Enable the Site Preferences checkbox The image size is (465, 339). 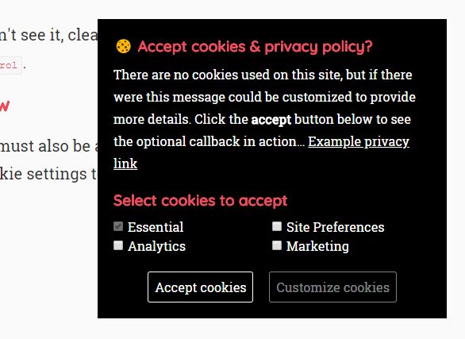pos(277,226)
